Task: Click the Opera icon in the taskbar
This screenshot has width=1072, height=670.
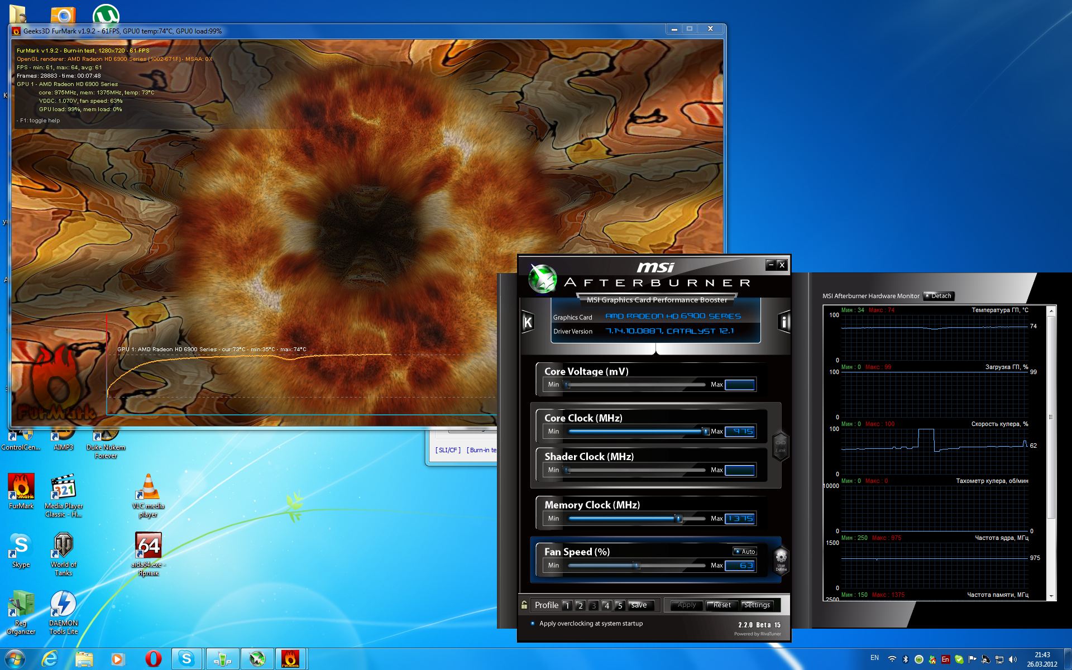Action: click(153, 659)
